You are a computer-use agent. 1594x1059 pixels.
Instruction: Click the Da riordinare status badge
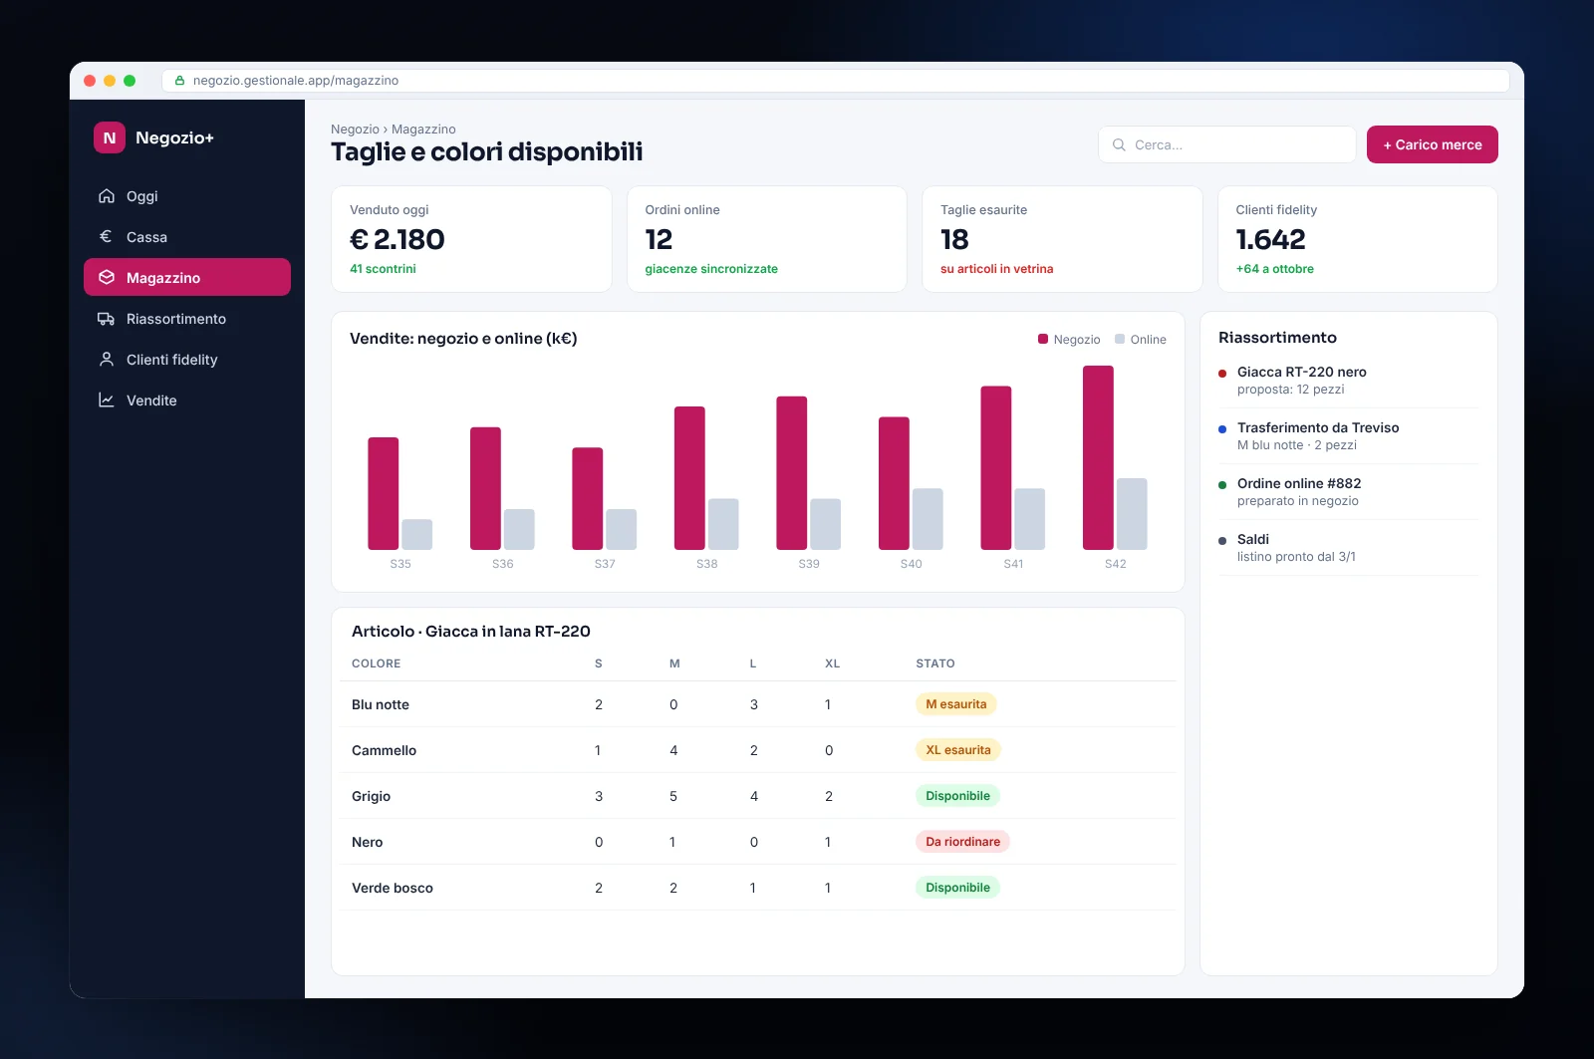point(962,842)
